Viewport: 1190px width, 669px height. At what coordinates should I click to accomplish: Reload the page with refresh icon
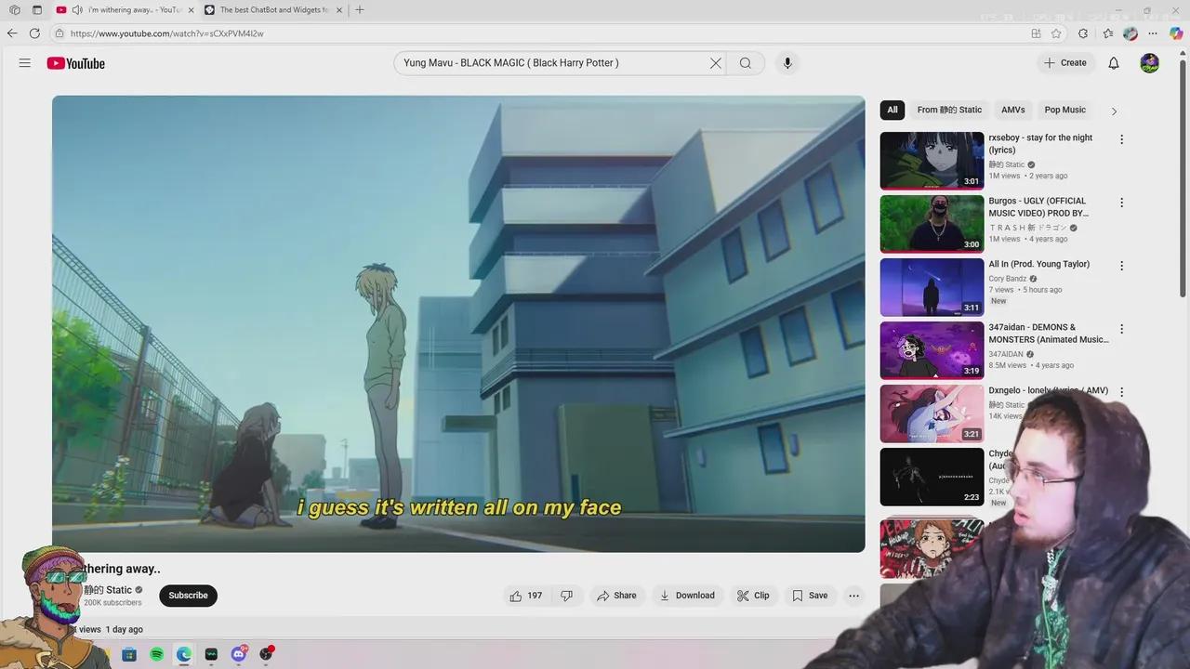(x=34, y=33)
